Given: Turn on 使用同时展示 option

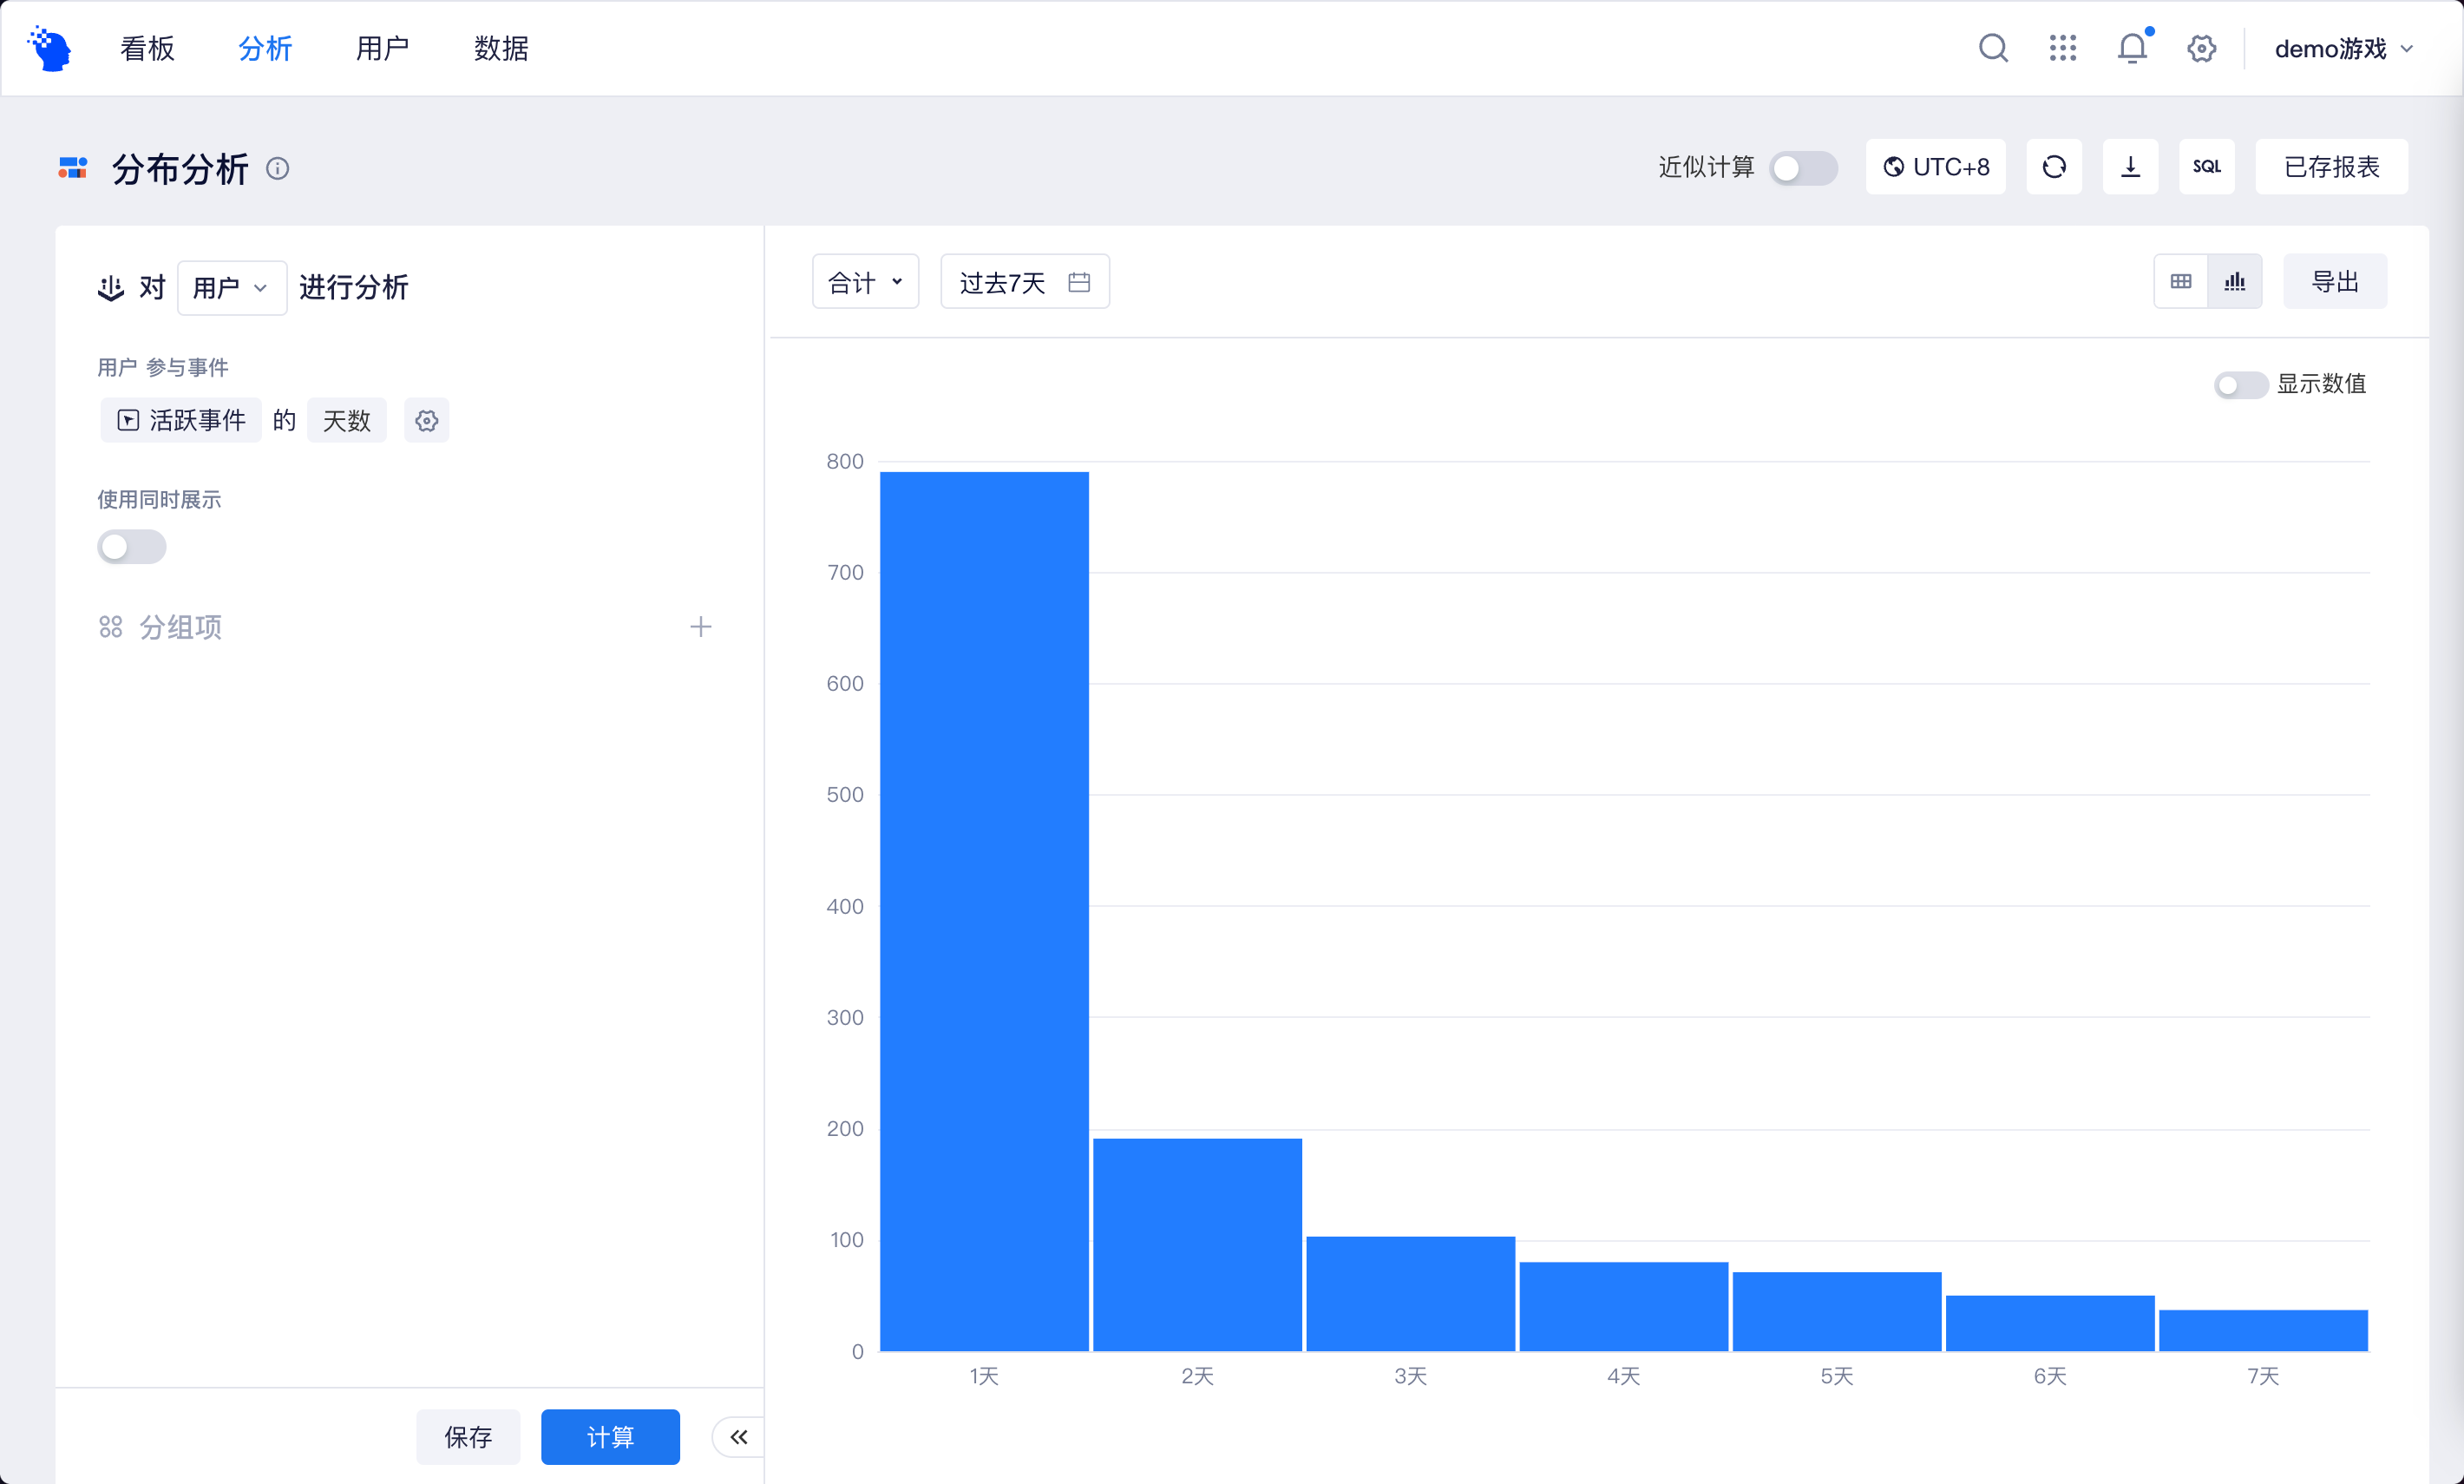Looking at the screenshot, I should click(131, 547).
